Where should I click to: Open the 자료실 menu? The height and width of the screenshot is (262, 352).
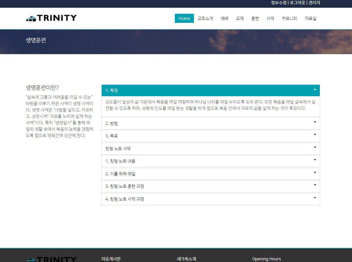coord(310,18)
